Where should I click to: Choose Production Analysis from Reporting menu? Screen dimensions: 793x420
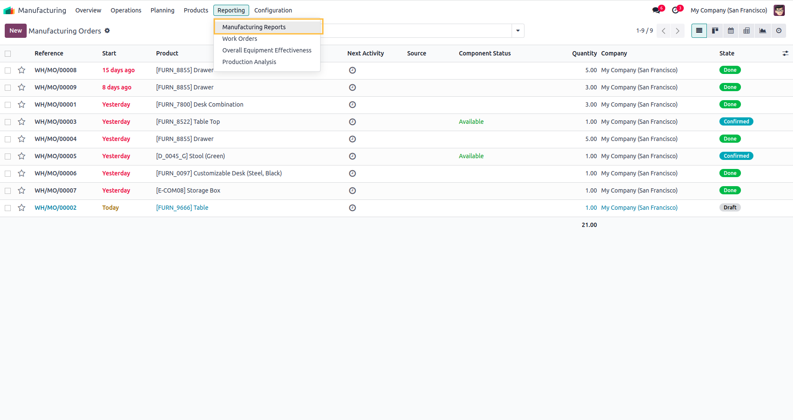249,62
